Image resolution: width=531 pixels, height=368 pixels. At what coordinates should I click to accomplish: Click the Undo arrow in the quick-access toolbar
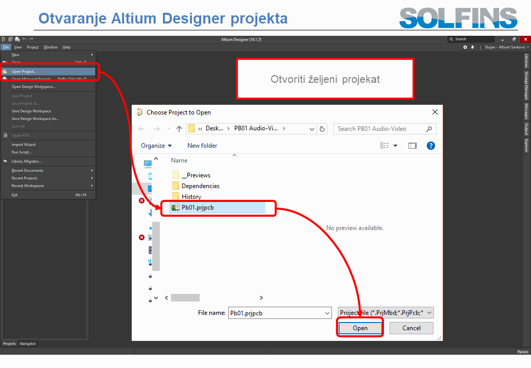tap(25, 39)
